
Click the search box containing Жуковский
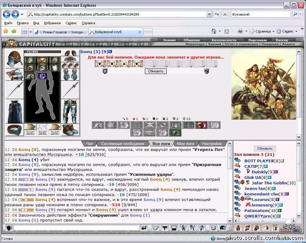click(261, 14)
